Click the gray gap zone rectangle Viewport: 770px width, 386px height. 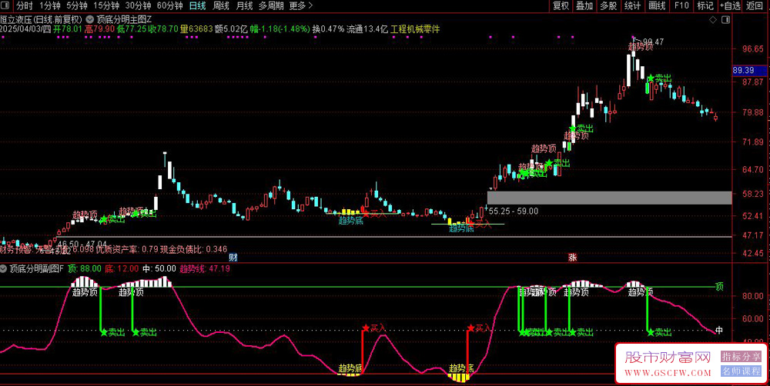coord(609,198)
